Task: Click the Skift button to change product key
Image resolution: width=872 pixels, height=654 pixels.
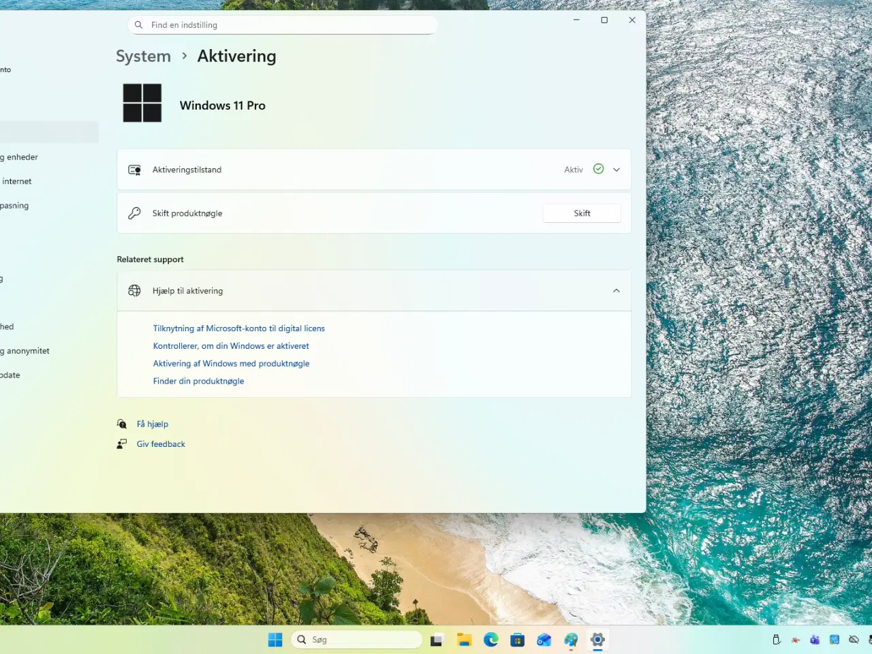Action: (x=581, y=213)
